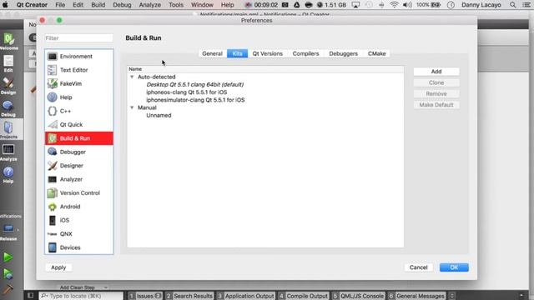Image resolution: width=534 pixels, height=300 pixels.
Task: Select Version Control category
Action: (x=78, y=192)
